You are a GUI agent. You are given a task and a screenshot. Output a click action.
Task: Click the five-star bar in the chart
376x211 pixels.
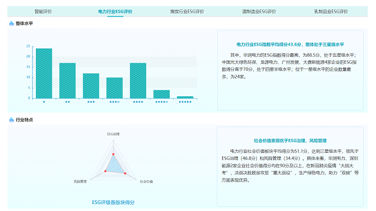coord(185,97)
